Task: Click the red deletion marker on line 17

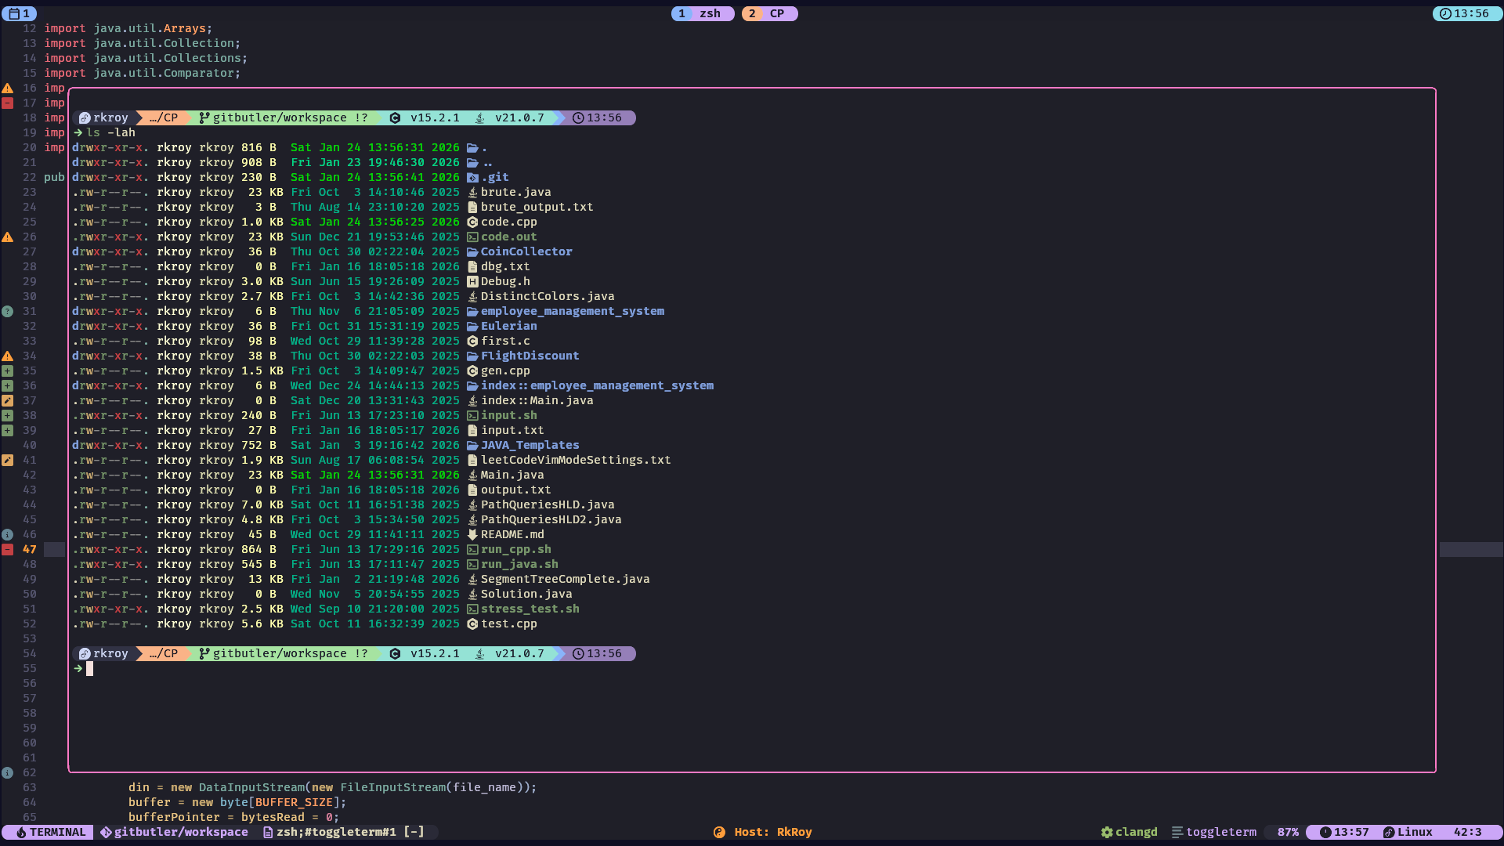Action: 7,103
